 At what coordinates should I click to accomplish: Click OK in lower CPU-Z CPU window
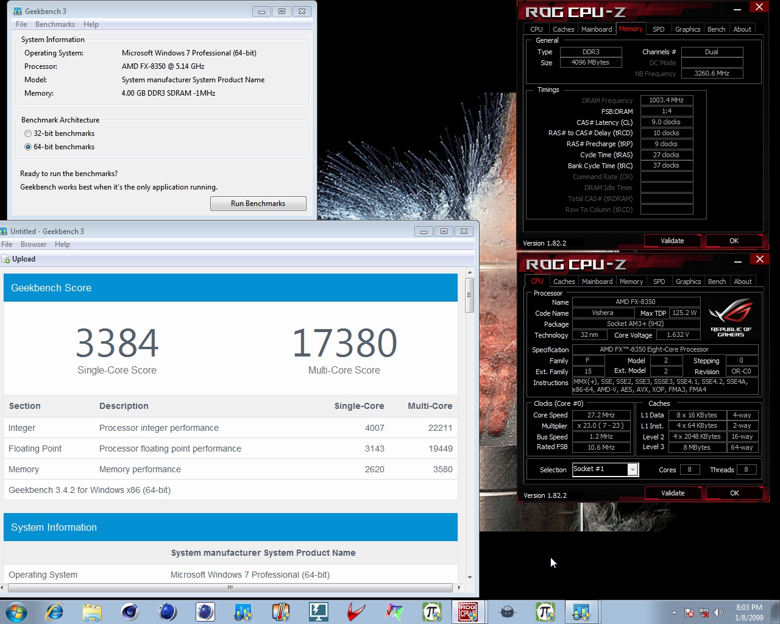coord(734,493)
